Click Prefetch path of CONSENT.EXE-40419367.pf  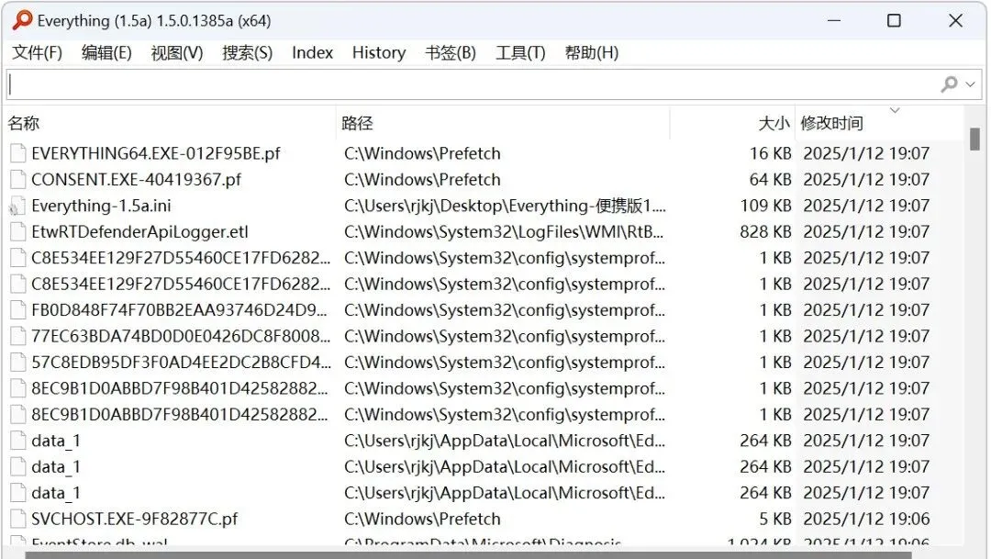click(x=422, y=180)
